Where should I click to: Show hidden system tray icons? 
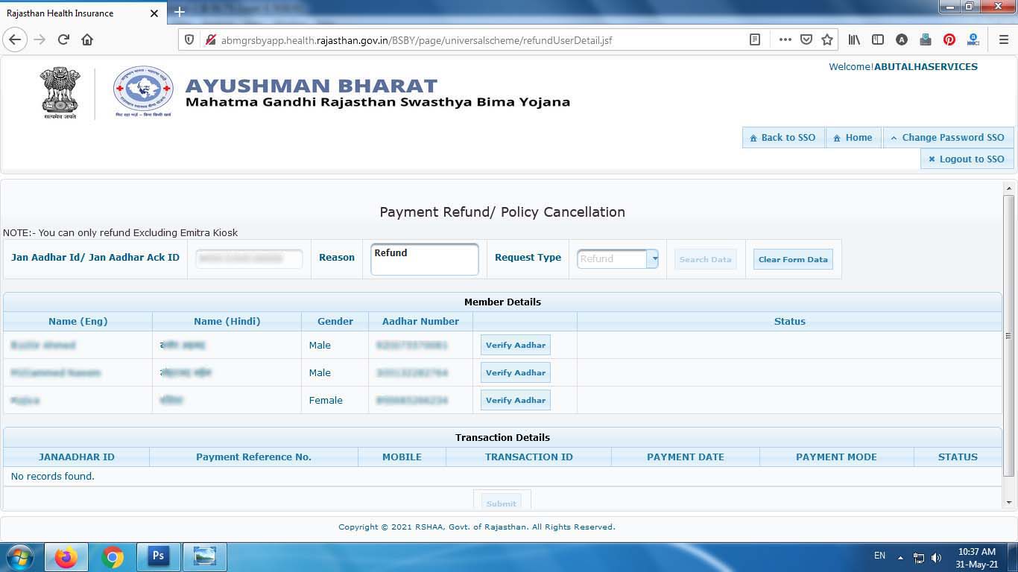point(900,557)
